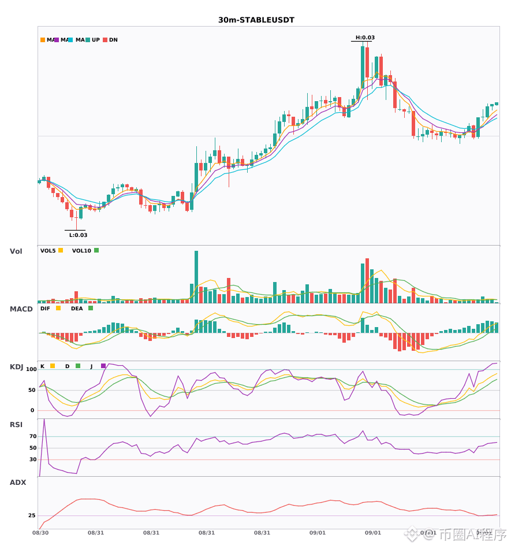The height and width of the screenshot is (549, 511).
Task: Click the KDJ panel label
Action: 16,367
